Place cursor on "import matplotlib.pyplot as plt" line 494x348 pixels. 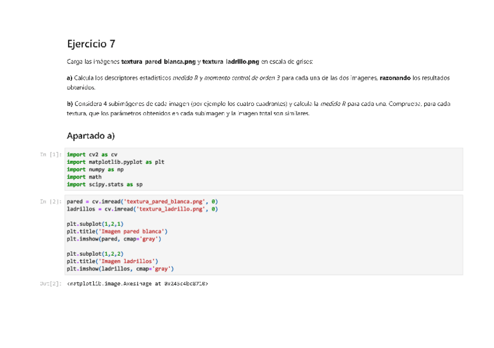click(x=115, y=162)
